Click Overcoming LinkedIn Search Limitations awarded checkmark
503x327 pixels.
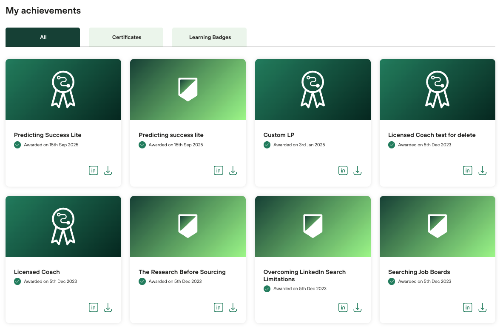(x=267, y=289)
